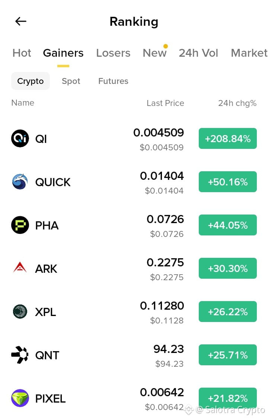Switch to the Losers tab

pos(113,53)
